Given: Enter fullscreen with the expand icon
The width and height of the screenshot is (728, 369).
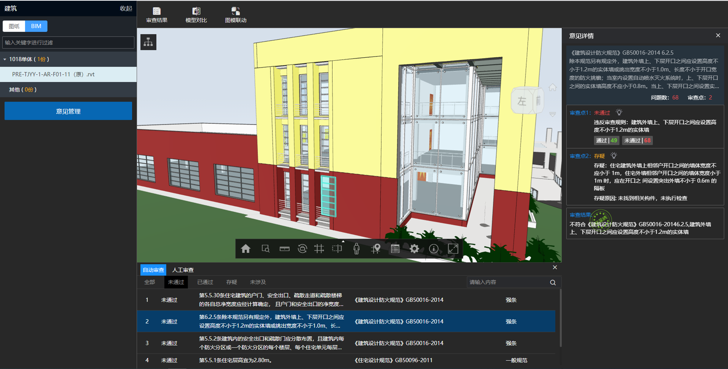Looking at the screenshot, I should click(453, 249).
